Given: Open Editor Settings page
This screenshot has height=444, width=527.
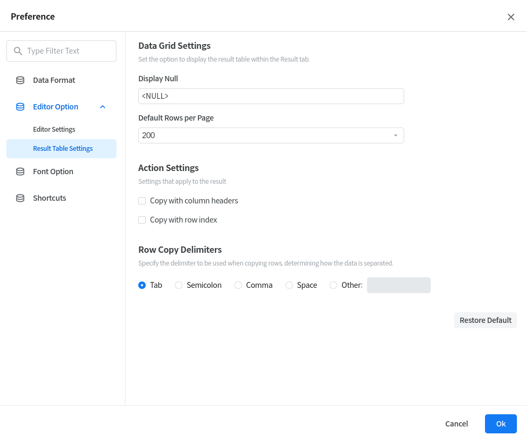Looking at the screenshot, I should tap(54, 130).
